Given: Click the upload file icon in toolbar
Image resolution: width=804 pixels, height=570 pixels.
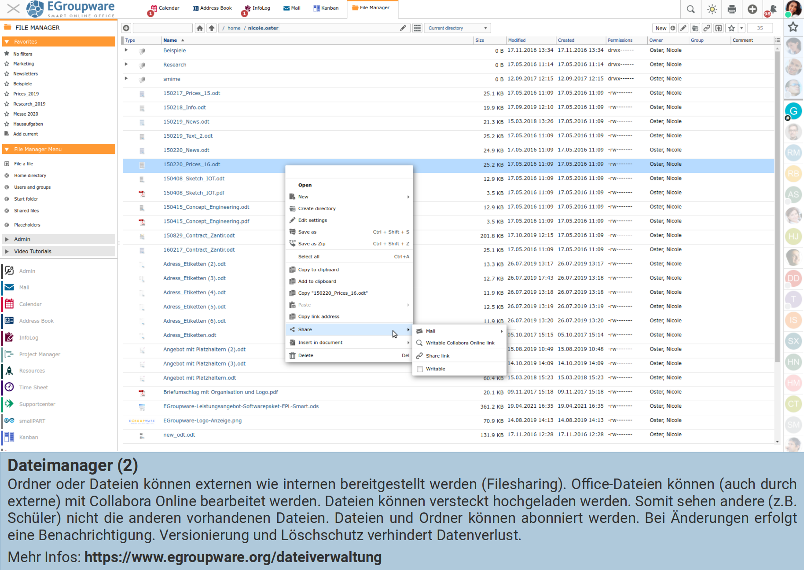Looking at the screenshot, I should 719,28.
